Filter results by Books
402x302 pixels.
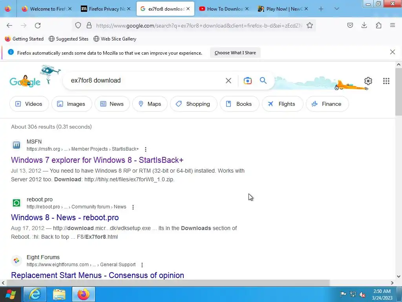(x=239, y=104)
